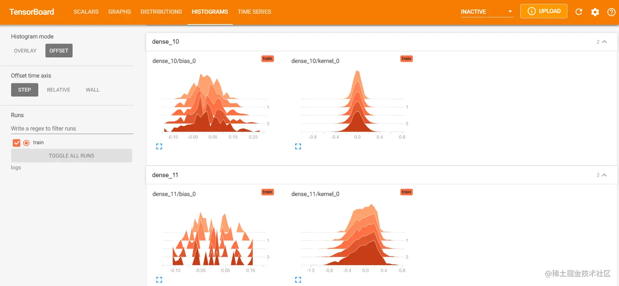Switch to the DISTRIBUTIONS tab
619x286 pixels.
161,12
